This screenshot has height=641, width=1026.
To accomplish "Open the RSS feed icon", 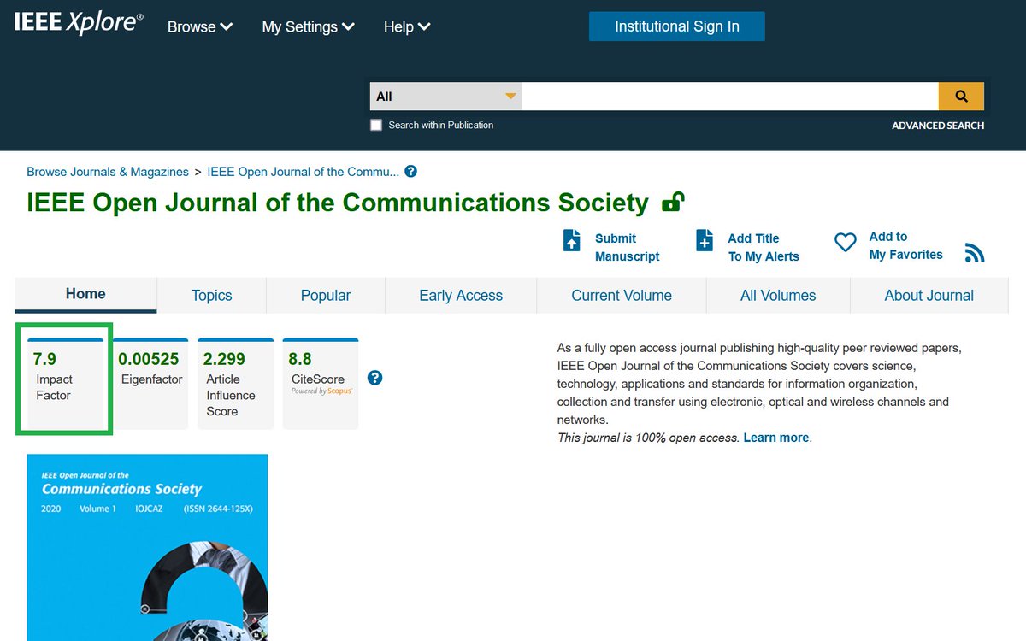I will 975,253.
